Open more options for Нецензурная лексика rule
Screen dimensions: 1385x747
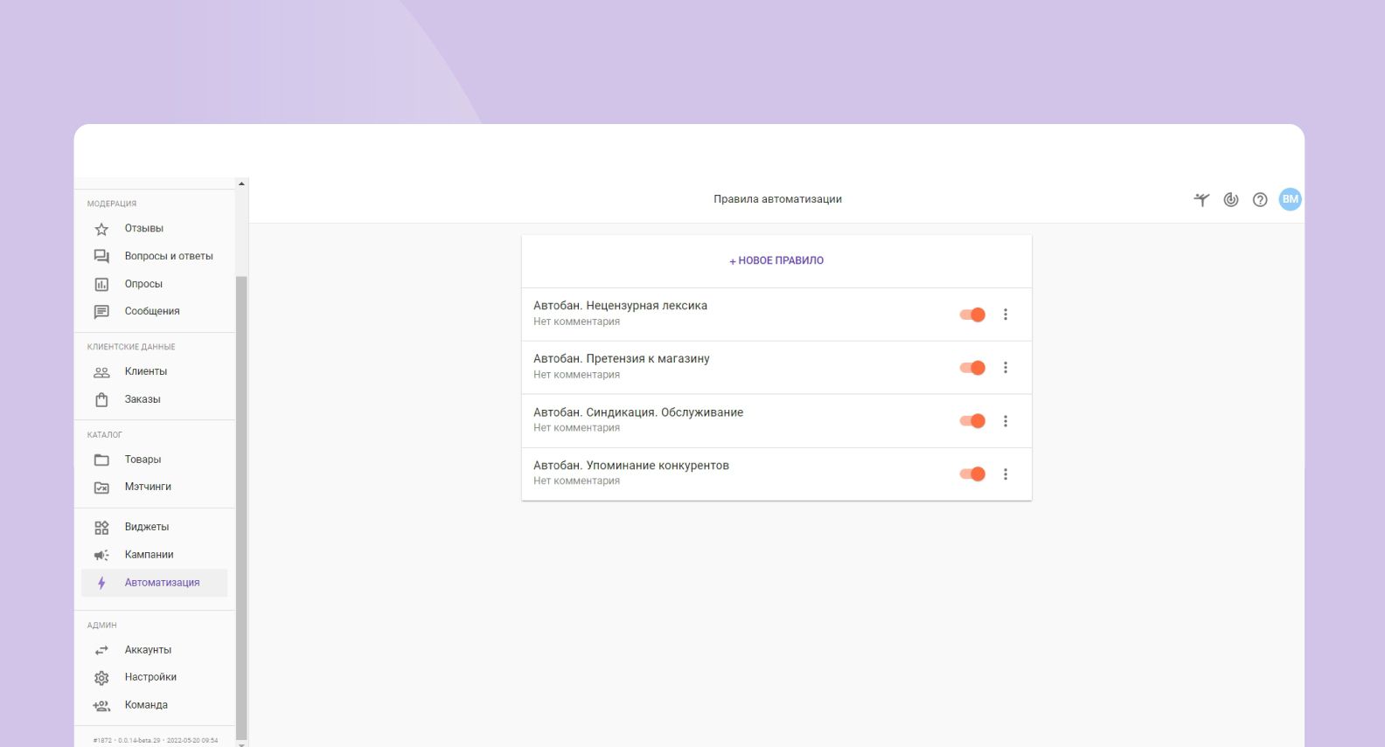click(x=1006, y=315)
